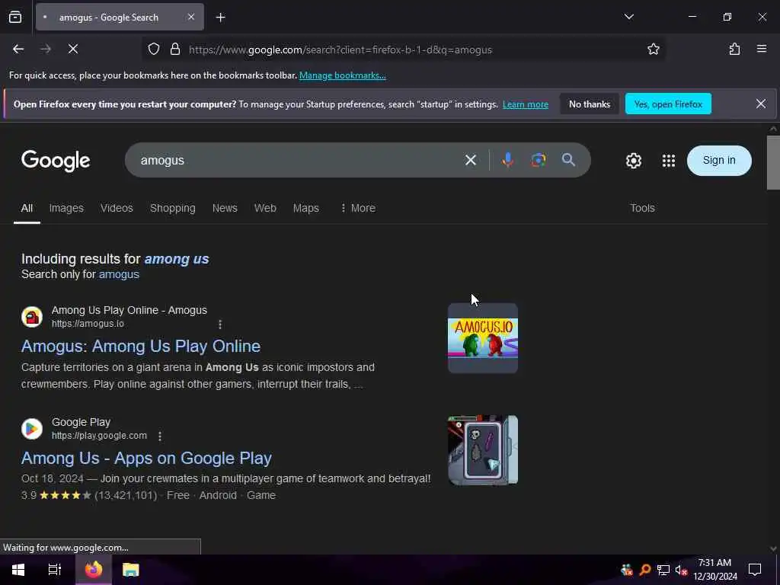Switch to Shopping tab
780x585 pixels.
(173, 209)
